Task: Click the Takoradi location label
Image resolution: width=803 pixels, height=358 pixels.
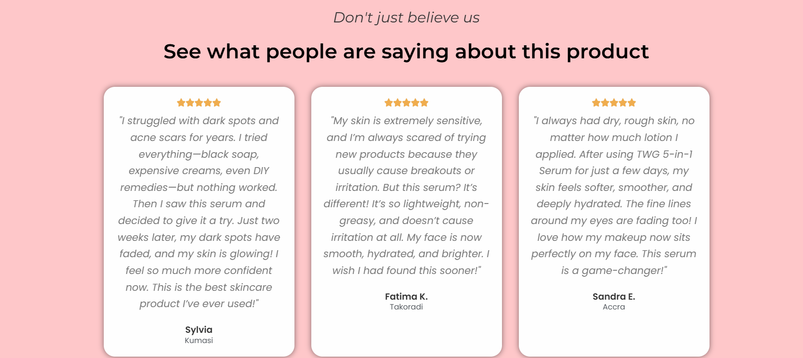Action: tap(406, 307)
